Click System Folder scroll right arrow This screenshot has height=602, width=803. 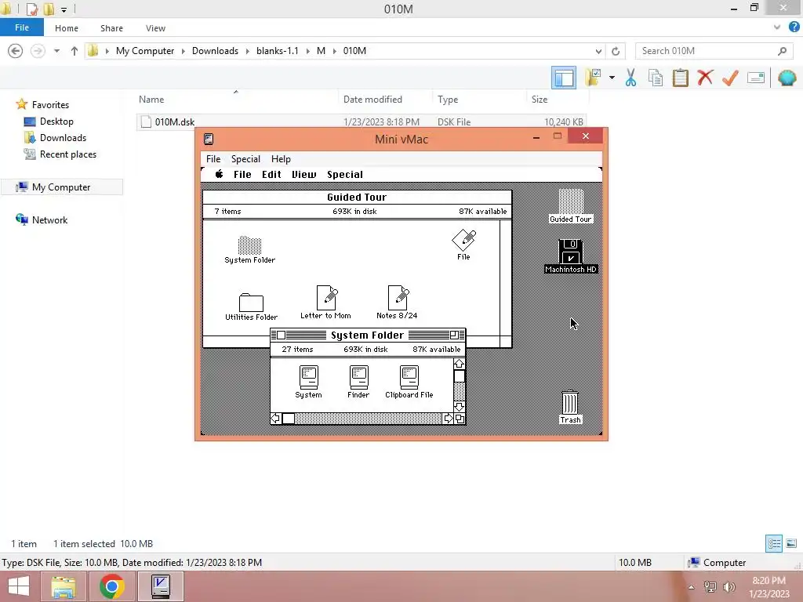tap(448, 419)
